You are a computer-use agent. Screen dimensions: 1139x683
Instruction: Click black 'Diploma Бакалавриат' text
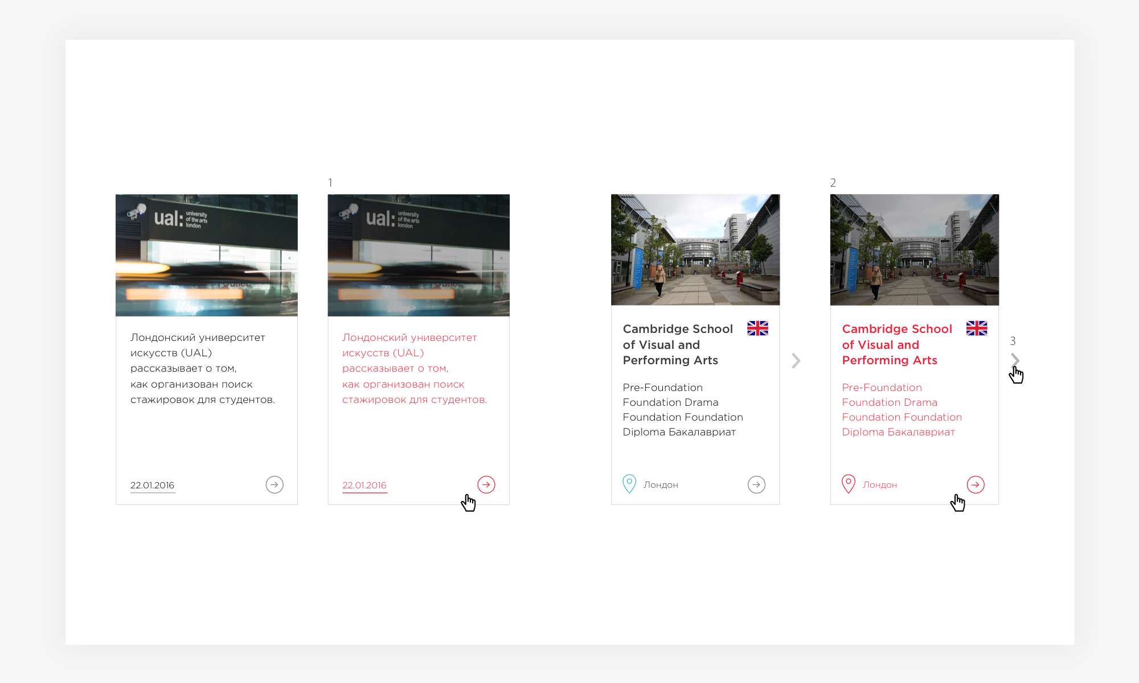[x=679, y=432]
